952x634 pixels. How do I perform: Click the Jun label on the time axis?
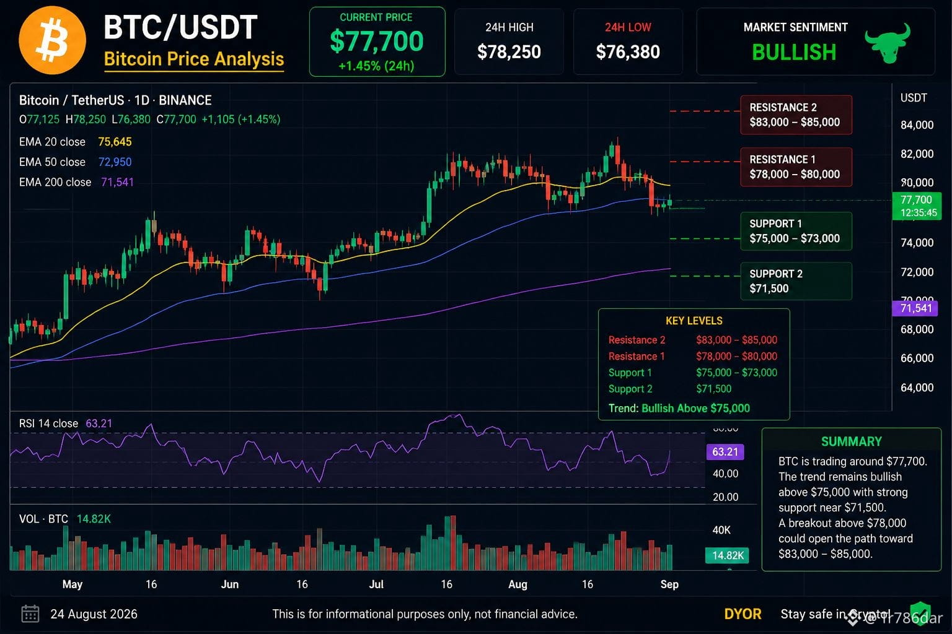[x=230, y=584]
